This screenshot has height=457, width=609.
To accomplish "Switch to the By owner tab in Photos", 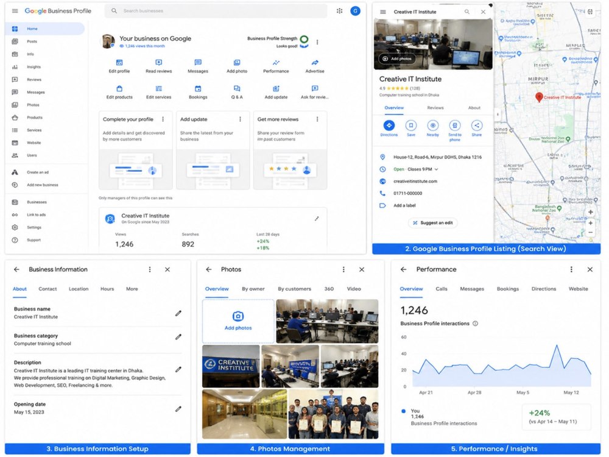I will (x=253, y=289).
